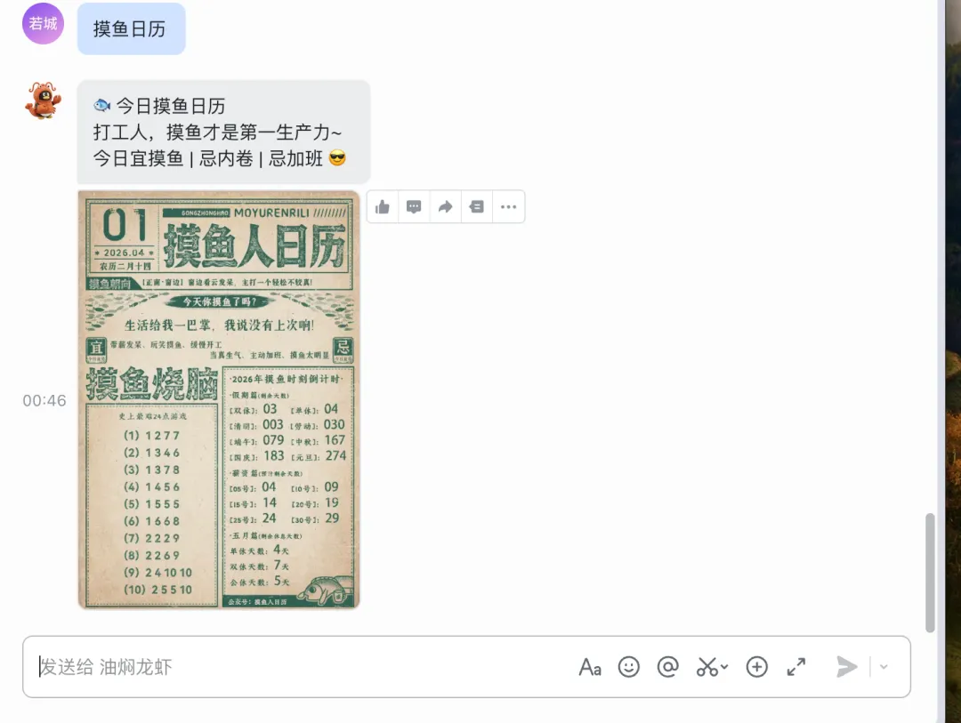Open the lobster bot avatar profile
Viewport: 961px width, 723px height.
43,100
